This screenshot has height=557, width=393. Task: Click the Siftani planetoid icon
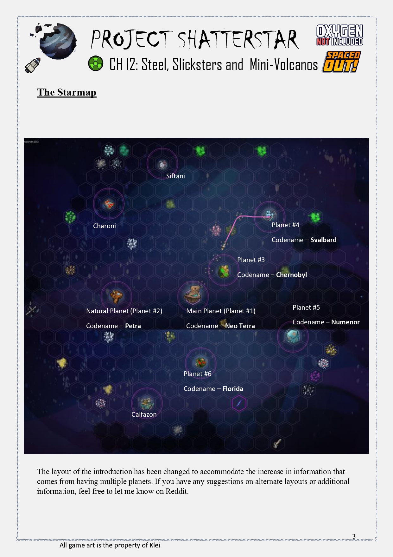162,164
